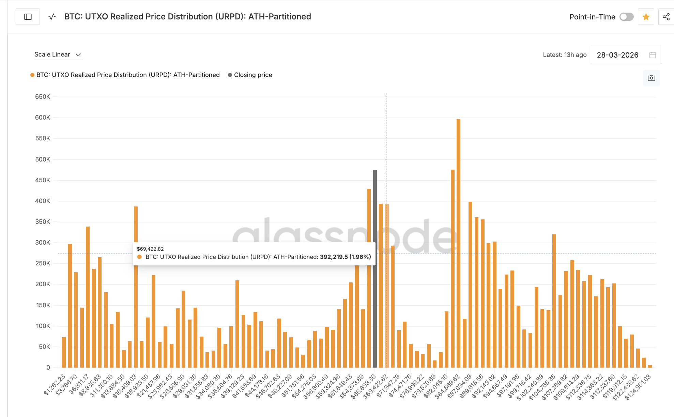Image resolution: width=674 pixels, height=417 pixels.
Task: Select the chart title BTC URPD ATH-Partitioned
Action: pyautogui.click(x=187, y=16)
